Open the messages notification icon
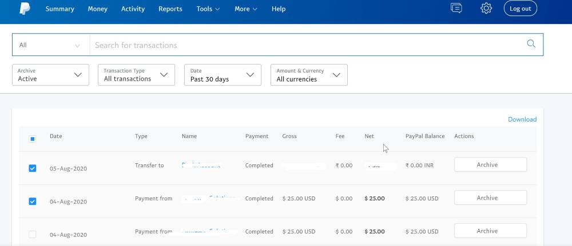Screen dimensions: 572x246 tap(456, 8)
